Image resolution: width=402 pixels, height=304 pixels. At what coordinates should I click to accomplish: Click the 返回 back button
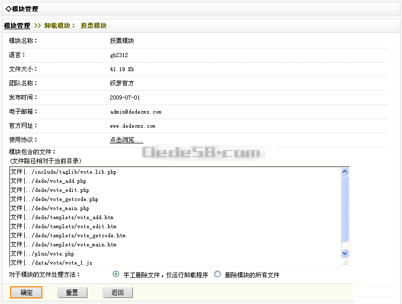pos(117,292)
